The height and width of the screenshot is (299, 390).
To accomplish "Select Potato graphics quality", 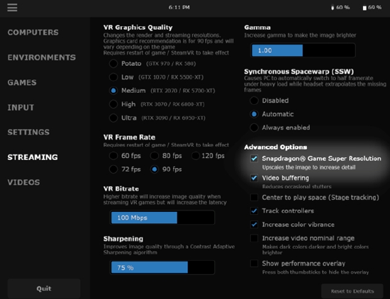I will click(113, 64).
